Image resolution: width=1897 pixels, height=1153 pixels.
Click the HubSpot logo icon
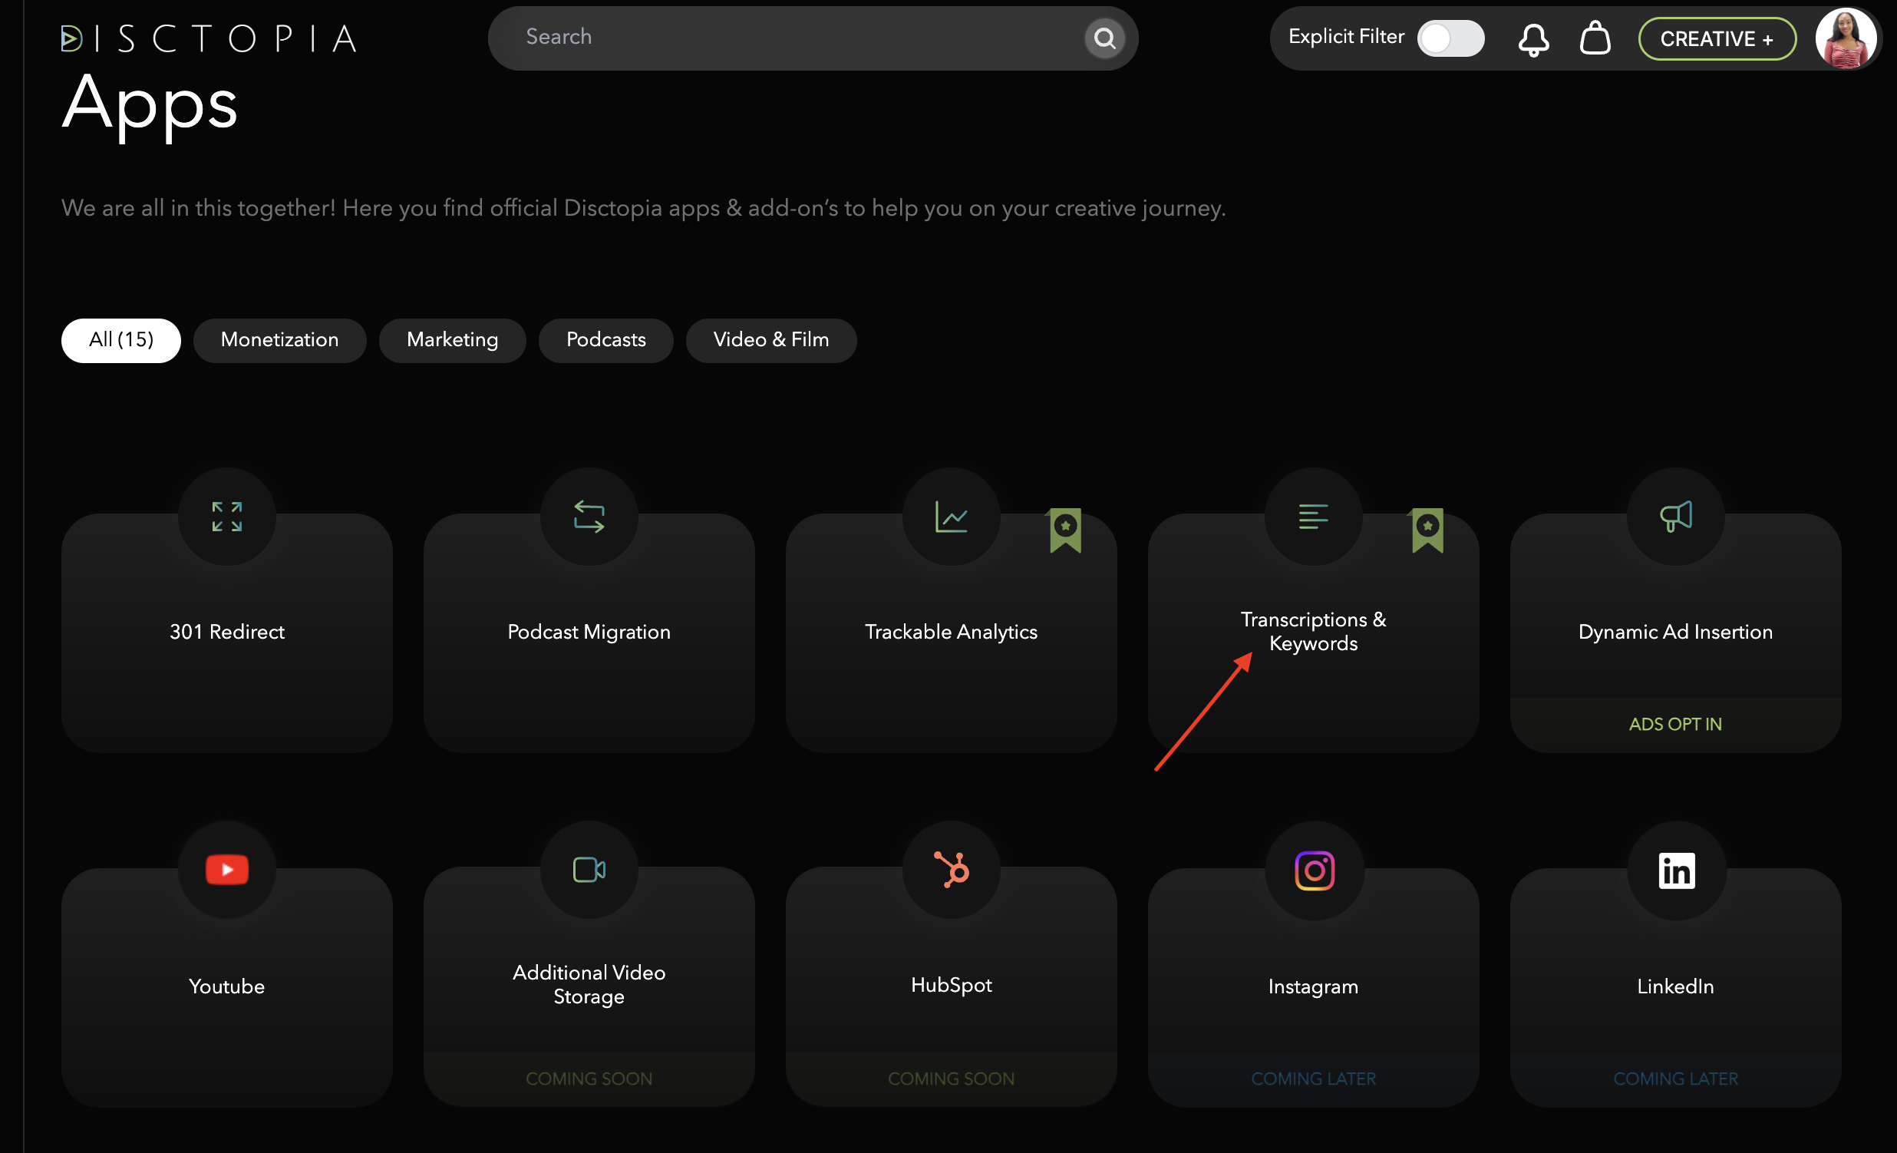click(951, 870)
